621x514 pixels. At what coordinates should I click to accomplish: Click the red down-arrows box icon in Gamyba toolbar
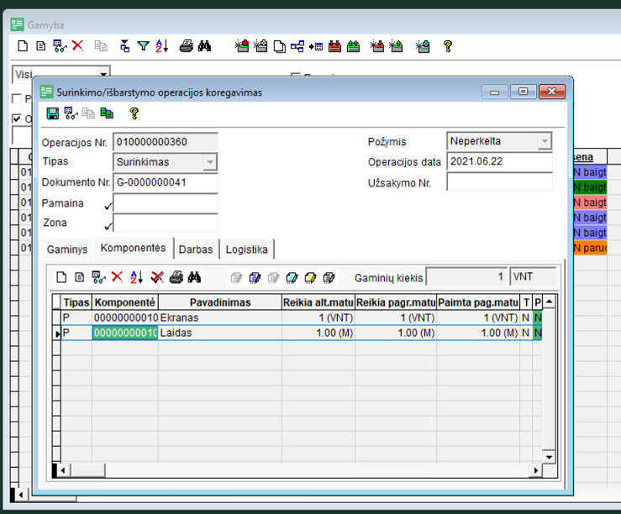(334, 46)
